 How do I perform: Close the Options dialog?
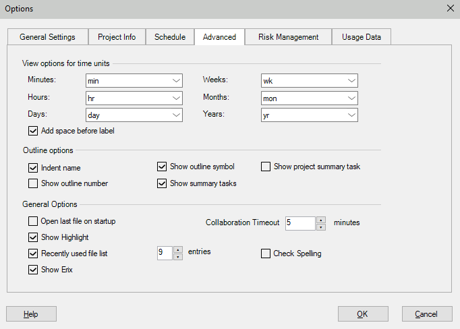[x=451, y=8]
